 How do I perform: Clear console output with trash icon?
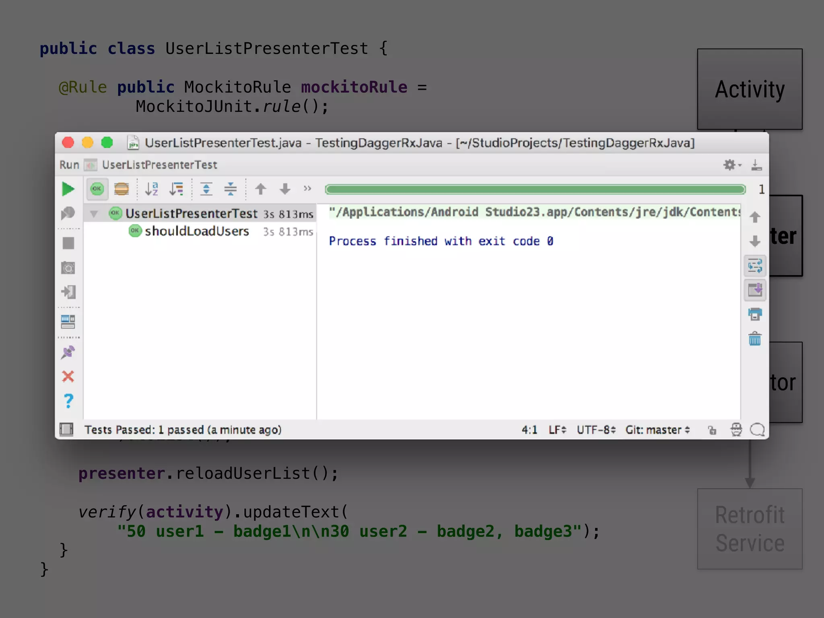coord(755,339)
